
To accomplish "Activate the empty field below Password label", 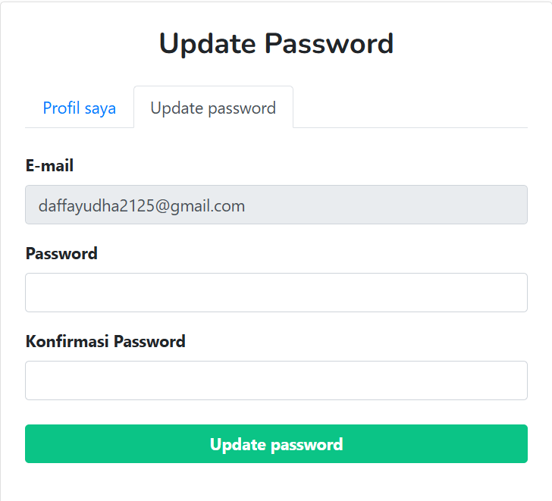I will tap(276, 293).
